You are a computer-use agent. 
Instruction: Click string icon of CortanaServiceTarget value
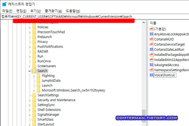tap(151, 44)
